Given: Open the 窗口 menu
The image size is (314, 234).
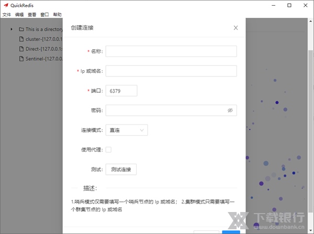Looking at the screenshot, I should point(44,15).
